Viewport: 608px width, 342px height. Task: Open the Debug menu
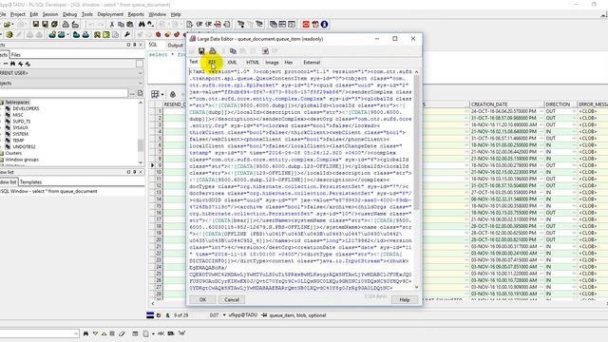tap(69, 14)
